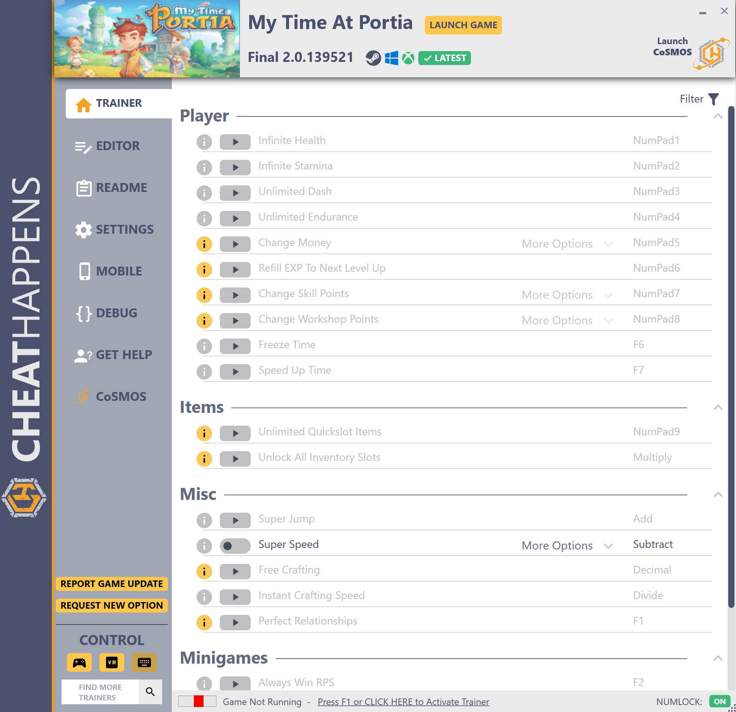This screenshot has height=712, width=736.
Task: Collapse the Minigames section
Action: coord(718,658)
